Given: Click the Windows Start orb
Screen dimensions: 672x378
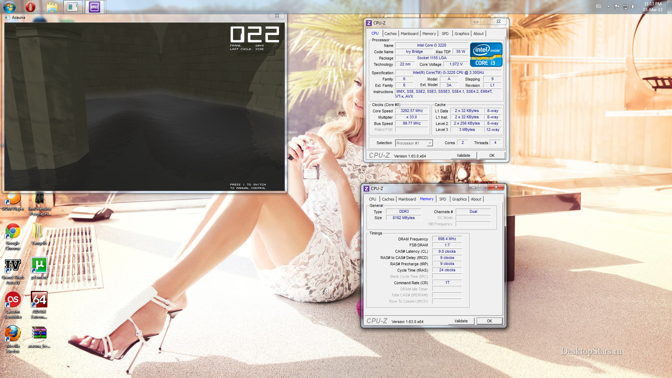Looking at the screenshot, I should (x=9, y=7).
